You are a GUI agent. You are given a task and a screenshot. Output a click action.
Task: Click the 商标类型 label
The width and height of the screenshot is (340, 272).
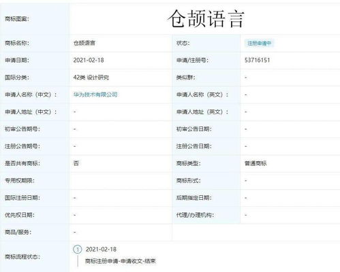pos(189,163)
